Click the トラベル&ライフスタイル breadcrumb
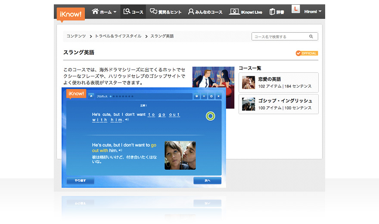The height and width of the screenshot is (224, 379). click(x=118, y=36)
